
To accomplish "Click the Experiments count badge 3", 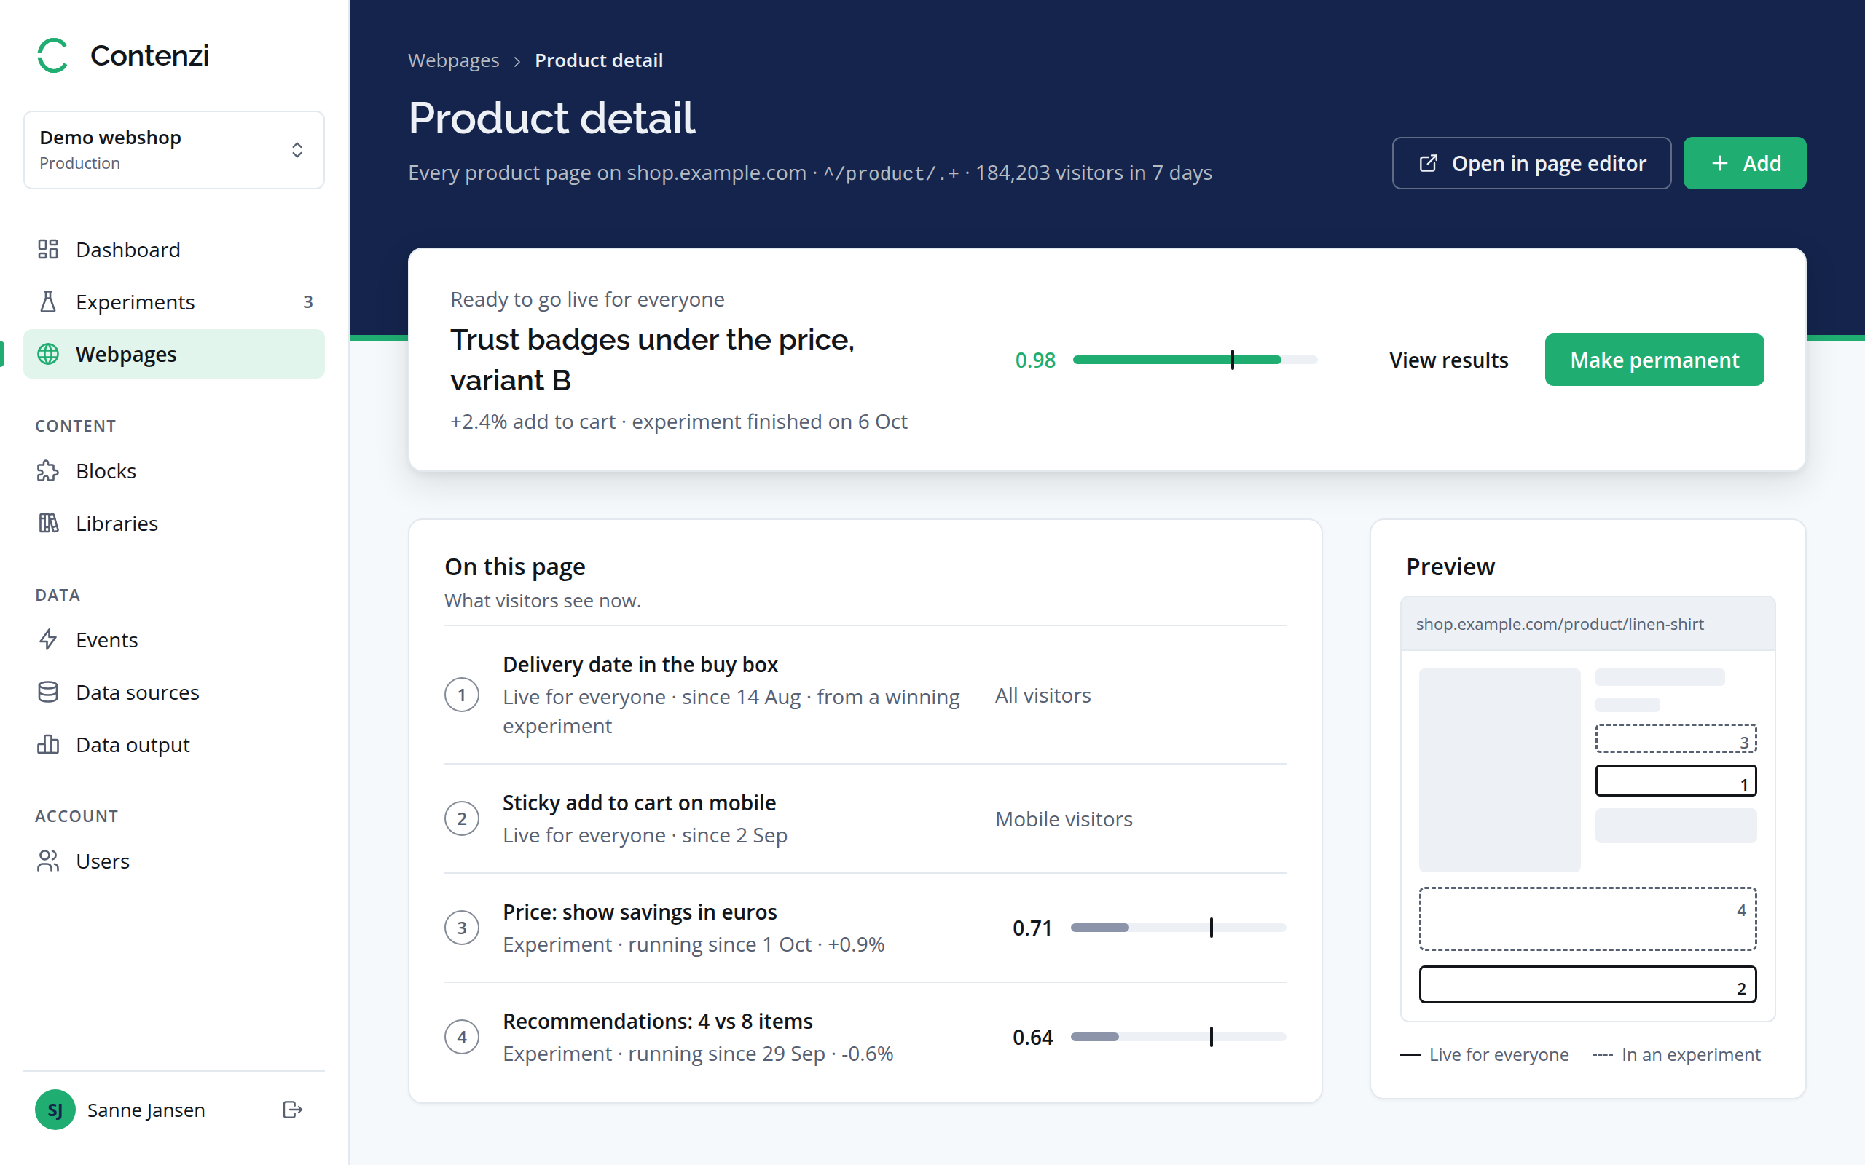I will click(307, 301).
